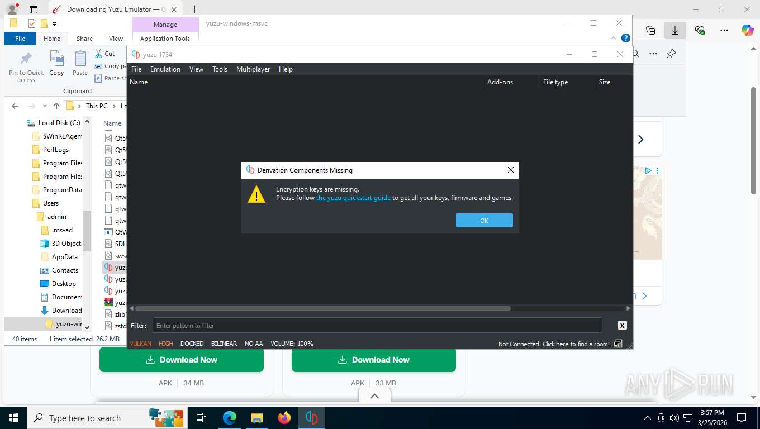Image resolution: width=760 pixels, height=429 pixels.
Task: Sort the game list by Name column
Action: pos(306,82)
